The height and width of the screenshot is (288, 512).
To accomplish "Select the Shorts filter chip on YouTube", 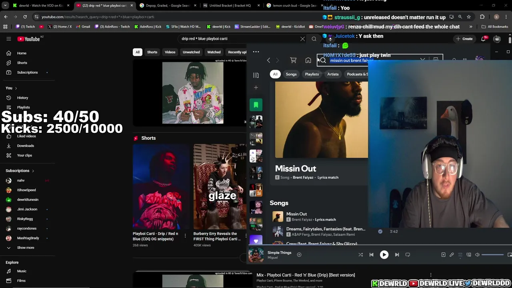I will [x=152, y=52].
